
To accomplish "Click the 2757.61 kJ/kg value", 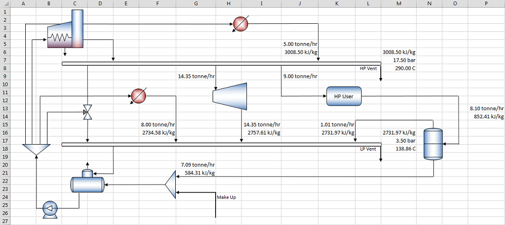I will click(264, 132).
